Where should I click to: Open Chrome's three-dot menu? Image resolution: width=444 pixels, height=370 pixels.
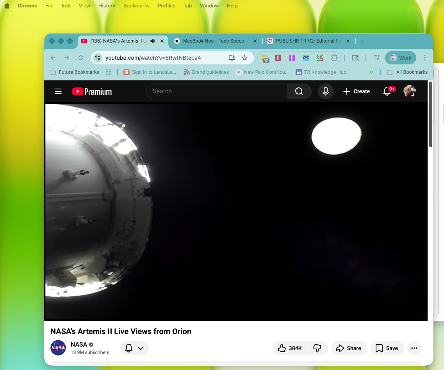point(425,57)
